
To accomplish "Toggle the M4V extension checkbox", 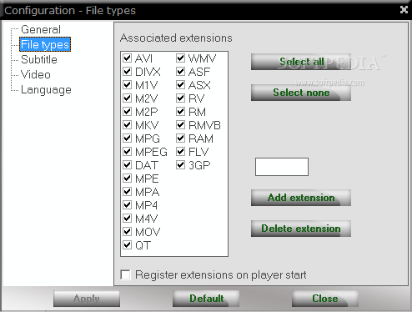I will [x=128, y=219].
